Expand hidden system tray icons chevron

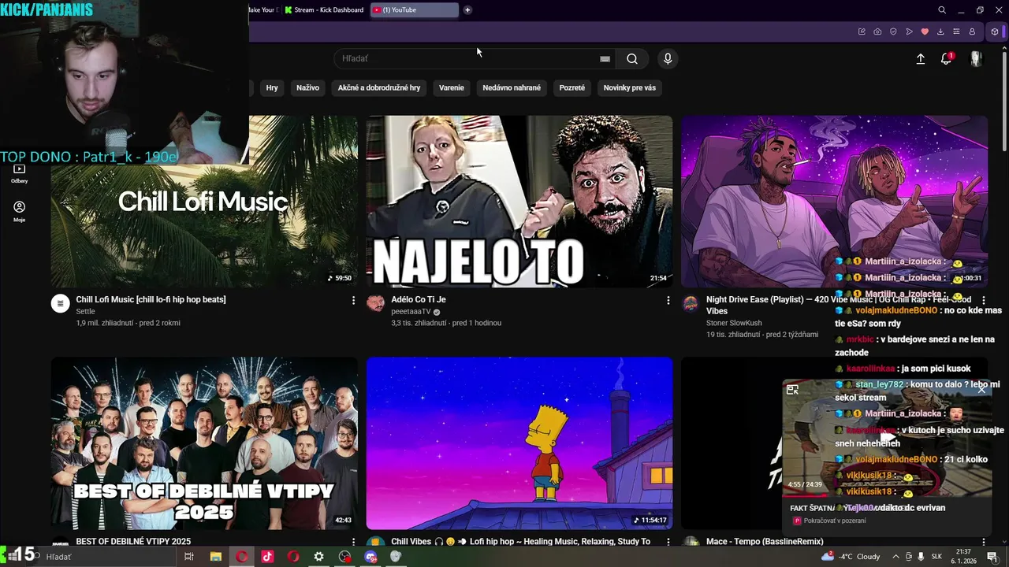[x=895, y=557]
